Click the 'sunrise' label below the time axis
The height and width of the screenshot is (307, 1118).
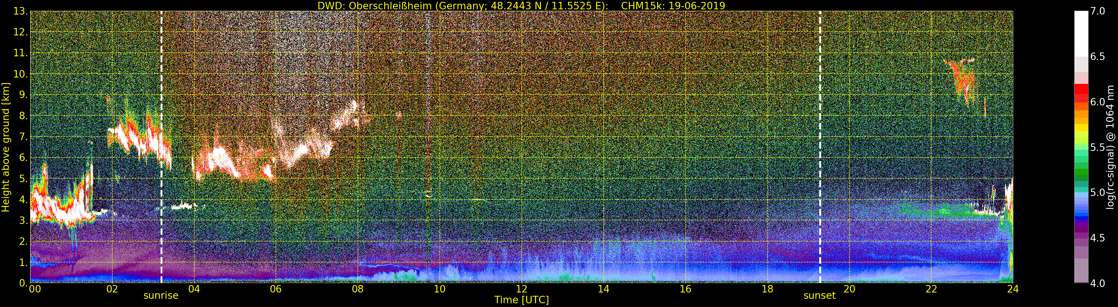point(161,295)
